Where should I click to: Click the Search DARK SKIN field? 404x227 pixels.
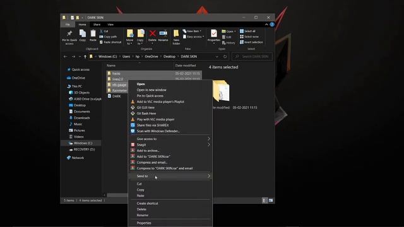pos(252,56)
